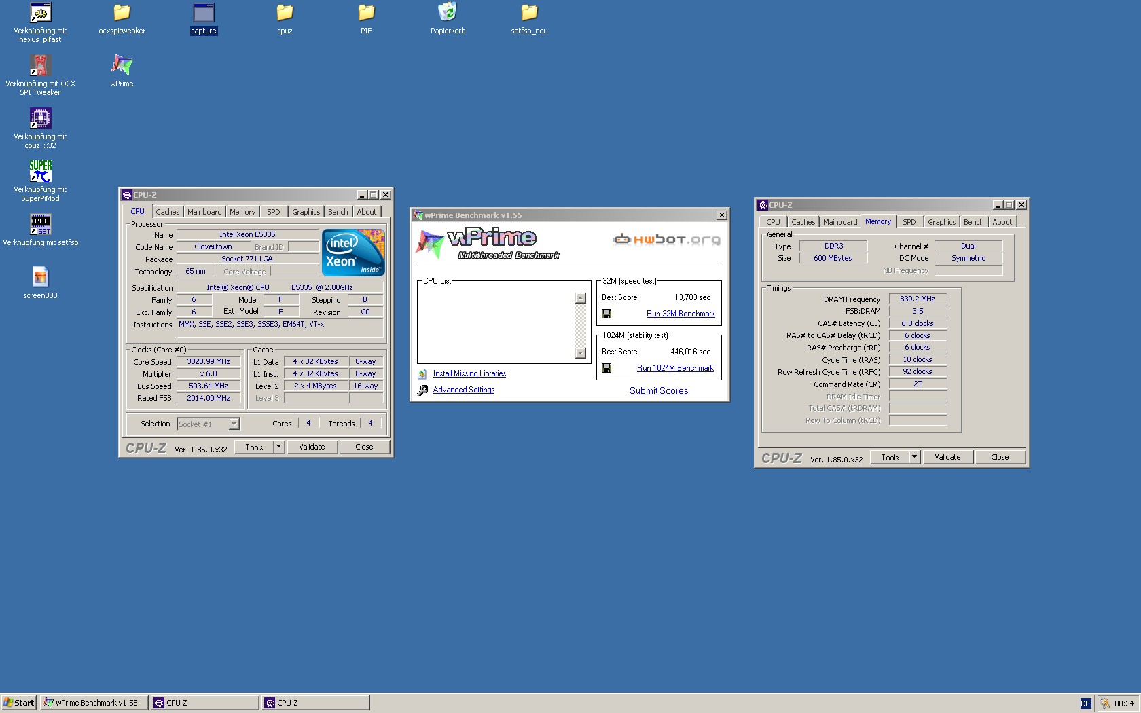Launch the SuperPiMod shortcut icon
The image size is (1141, 713).
pos(40,171)
